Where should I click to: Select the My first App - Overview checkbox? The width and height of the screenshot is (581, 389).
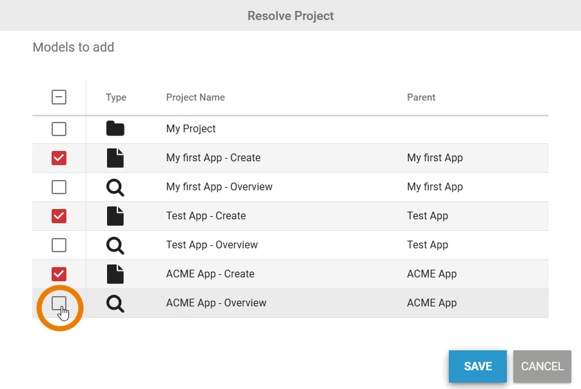click(x=59, y=187)
